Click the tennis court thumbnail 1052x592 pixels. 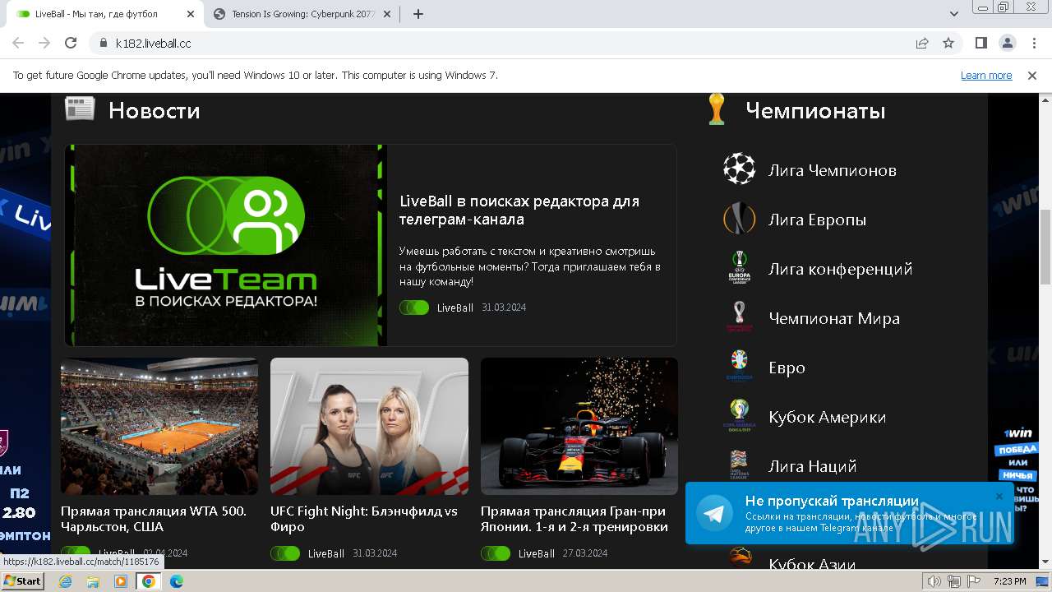[x=159, y=426]
